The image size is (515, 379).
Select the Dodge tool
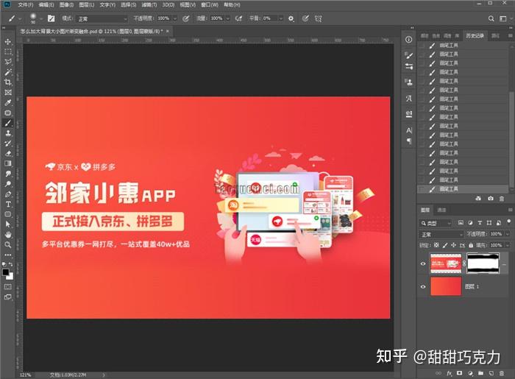tap(8, 184)
